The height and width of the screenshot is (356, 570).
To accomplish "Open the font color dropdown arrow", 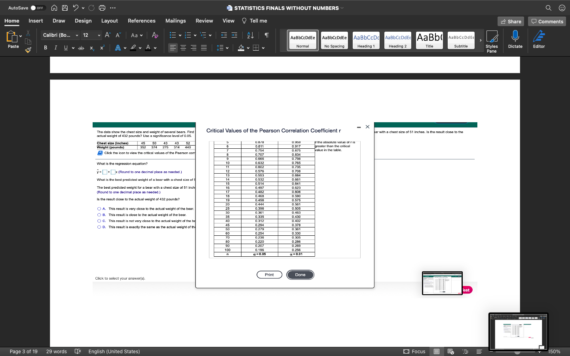I will (155, 48).
